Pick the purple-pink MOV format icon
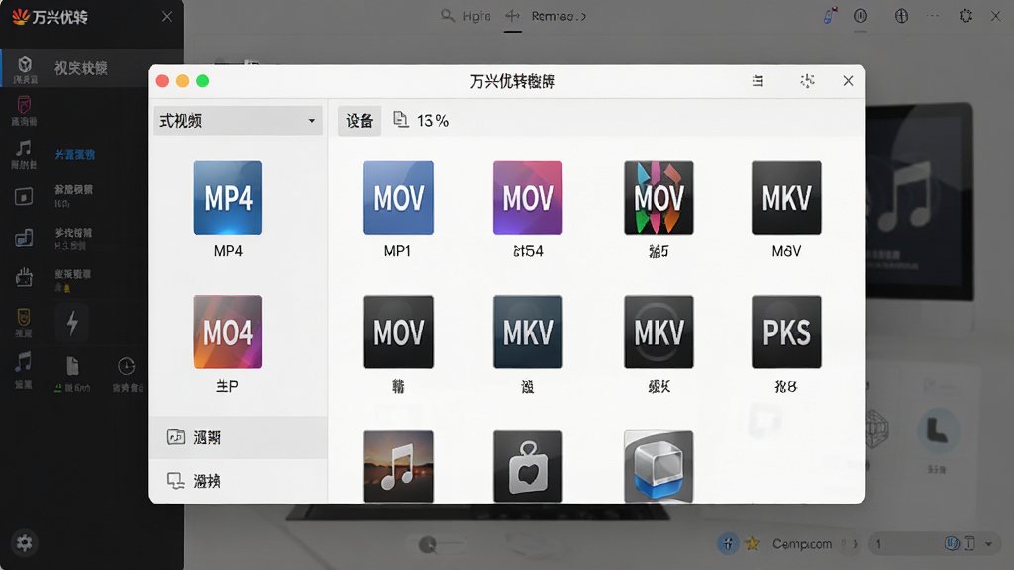 click(528, 197)
